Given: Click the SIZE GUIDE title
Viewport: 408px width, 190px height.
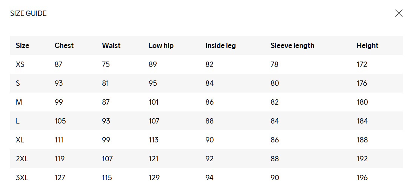Looking at the screenshot, I should coord(28,14).
